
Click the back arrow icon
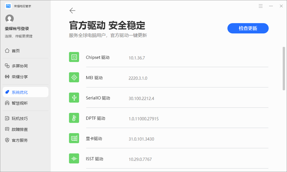72,10
